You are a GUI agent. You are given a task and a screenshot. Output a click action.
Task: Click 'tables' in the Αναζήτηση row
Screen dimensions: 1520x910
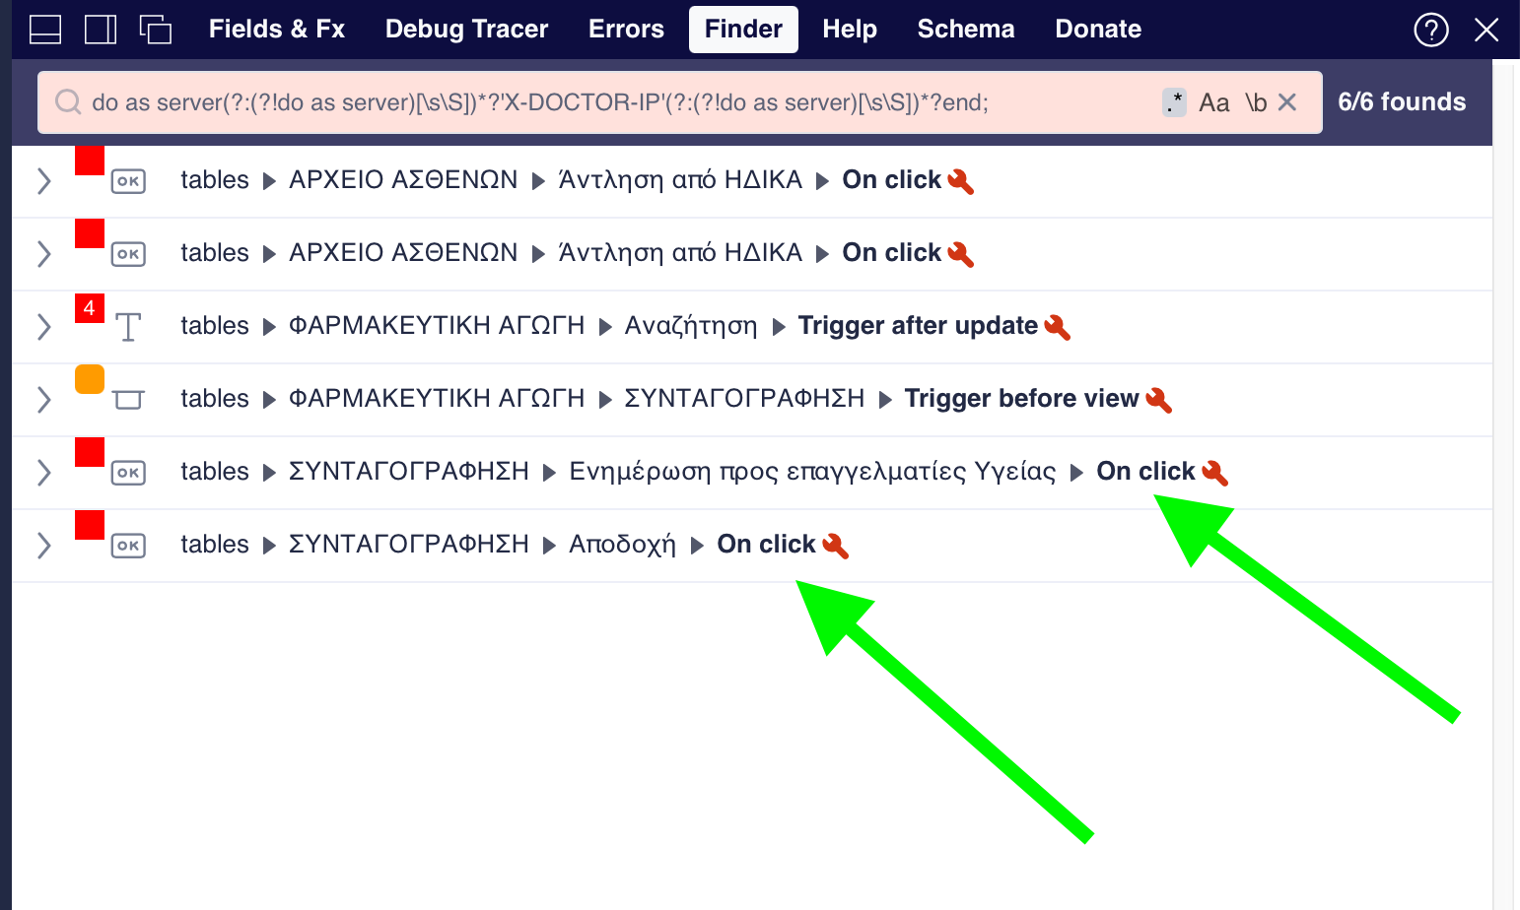click(x=215, y=326)
